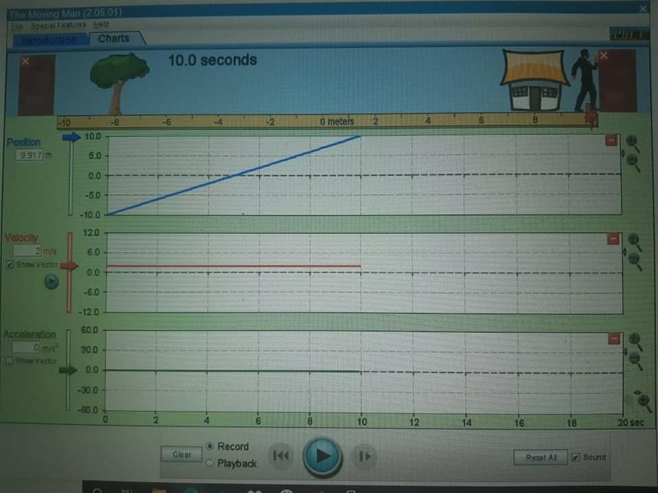658x493 pixels.
Task: Zoom out the Position chart vertically
Action: tap(633, 162)
